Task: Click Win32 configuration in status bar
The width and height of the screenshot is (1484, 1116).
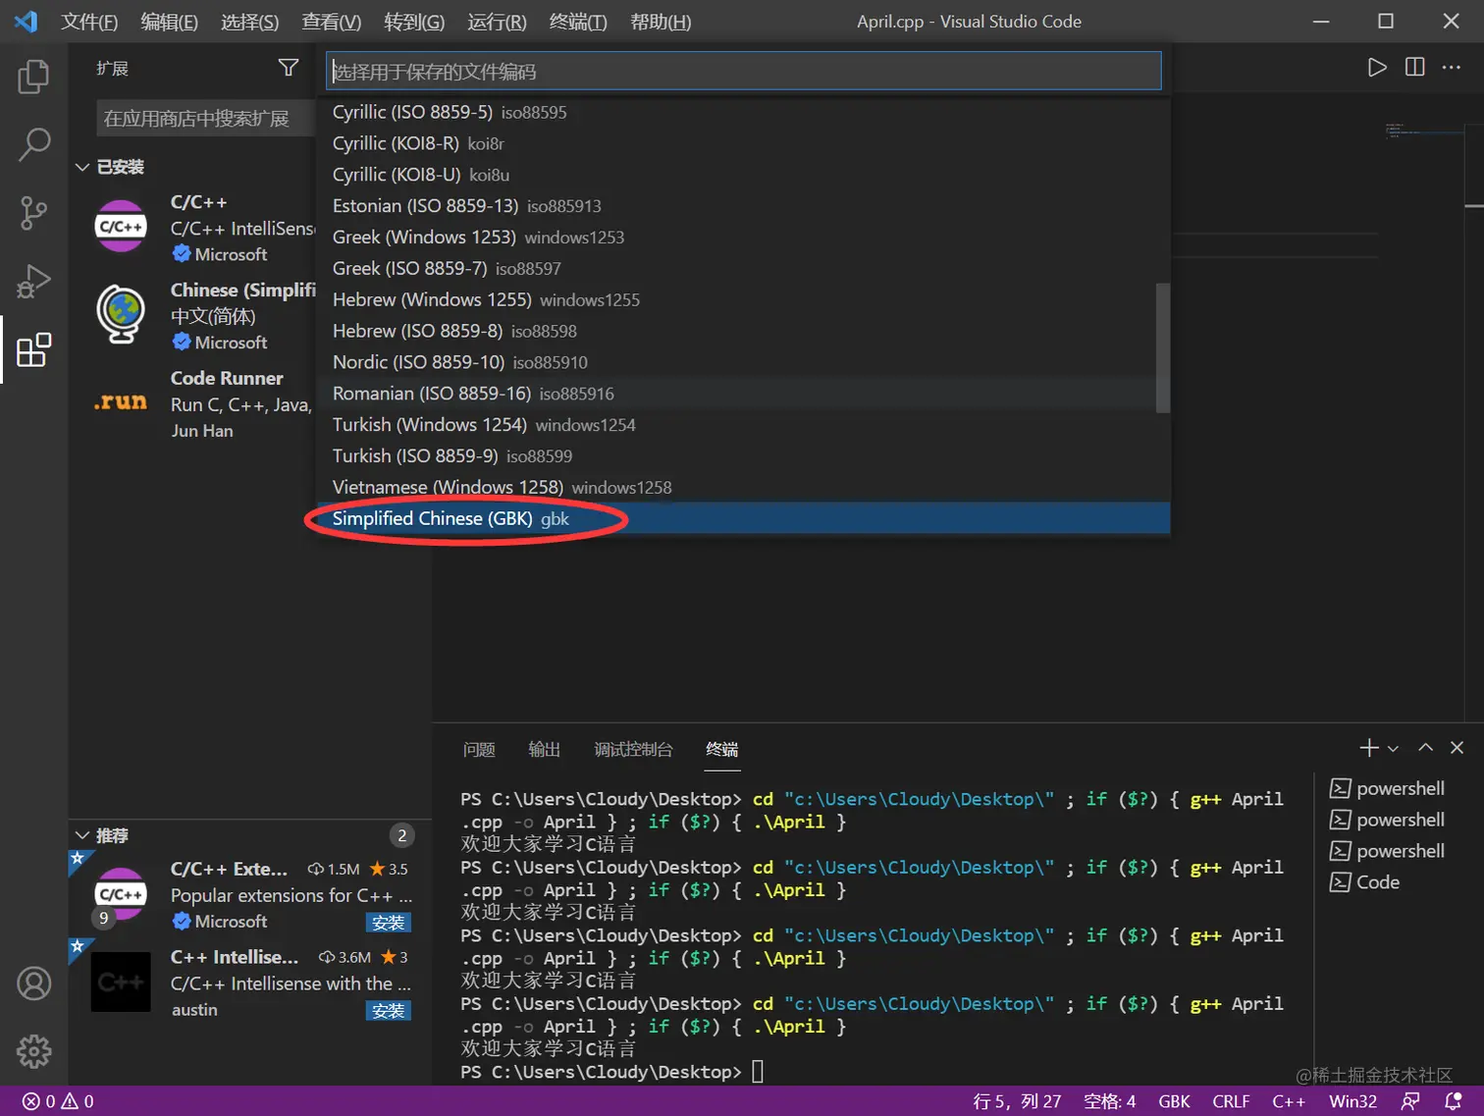Action: (1352, 1101)
